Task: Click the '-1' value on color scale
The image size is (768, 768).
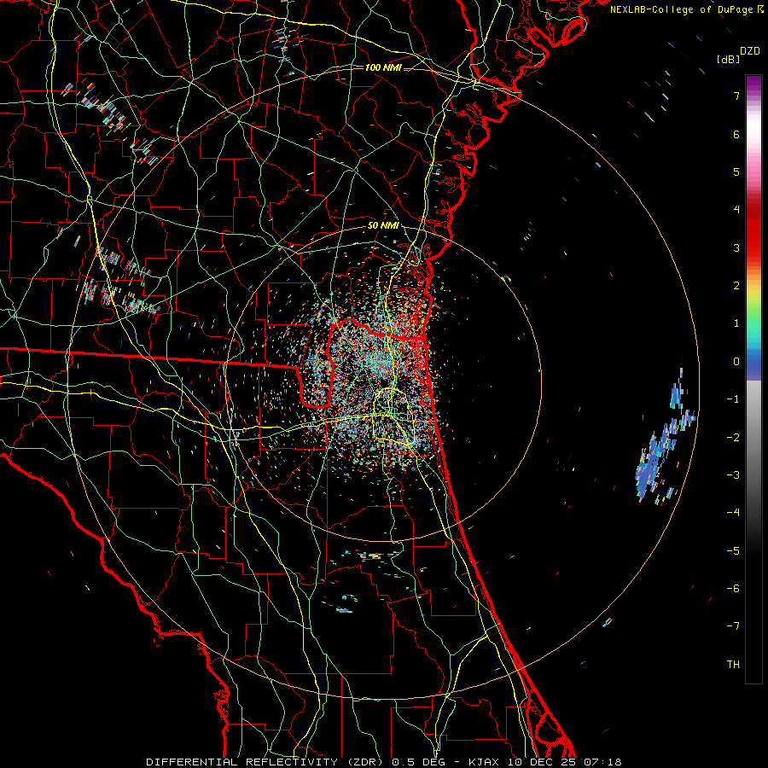Action: pyautogui.click(x=733, y=399)
